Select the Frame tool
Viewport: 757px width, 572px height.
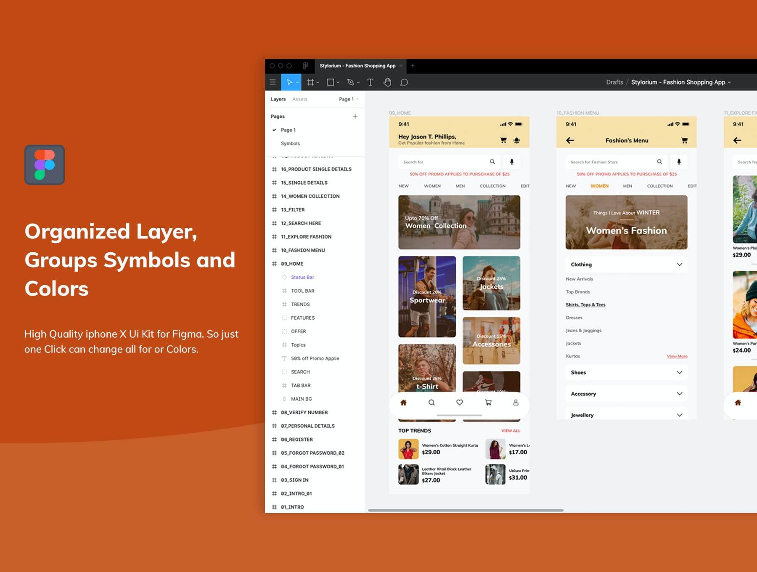click(310, 82)
